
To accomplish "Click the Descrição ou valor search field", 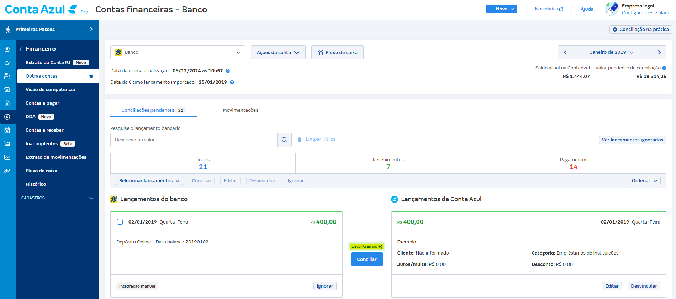I will click(x=194, y=140).
